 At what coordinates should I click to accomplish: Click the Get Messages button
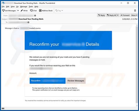tap(9, 11)
